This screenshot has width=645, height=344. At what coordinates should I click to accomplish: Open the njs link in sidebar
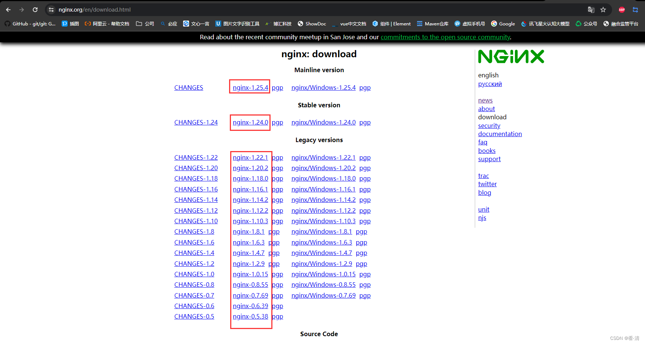pos(482,218)
